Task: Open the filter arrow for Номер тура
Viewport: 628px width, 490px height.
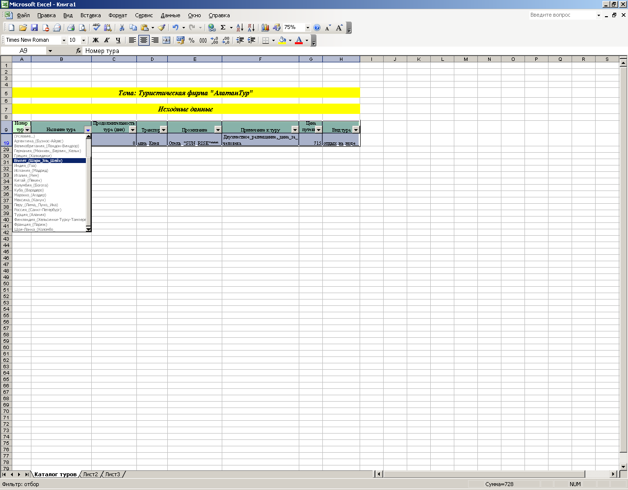Action: point(27,130)
